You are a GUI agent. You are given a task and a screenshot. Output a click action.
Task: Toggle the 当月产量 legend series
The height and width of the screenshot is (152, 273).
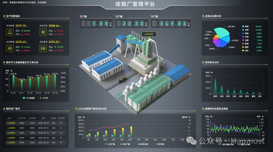point(110,144)
